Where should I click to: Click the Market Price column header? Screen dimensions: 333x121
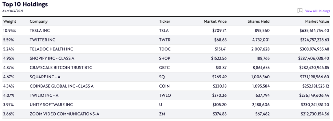(215, 21)
